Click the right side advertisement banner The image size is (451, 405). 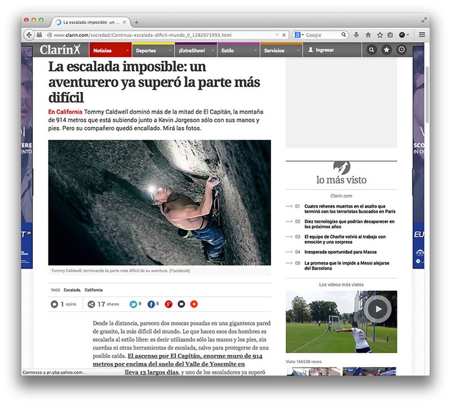pos(418,157)
